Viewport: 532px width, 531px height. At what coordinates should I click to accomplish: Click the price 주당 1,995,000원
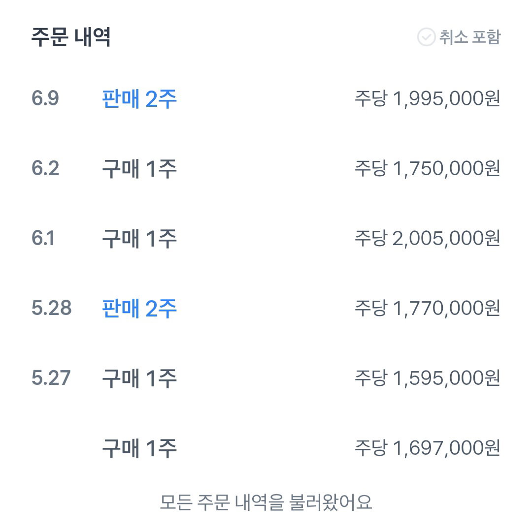pos(428,98)
